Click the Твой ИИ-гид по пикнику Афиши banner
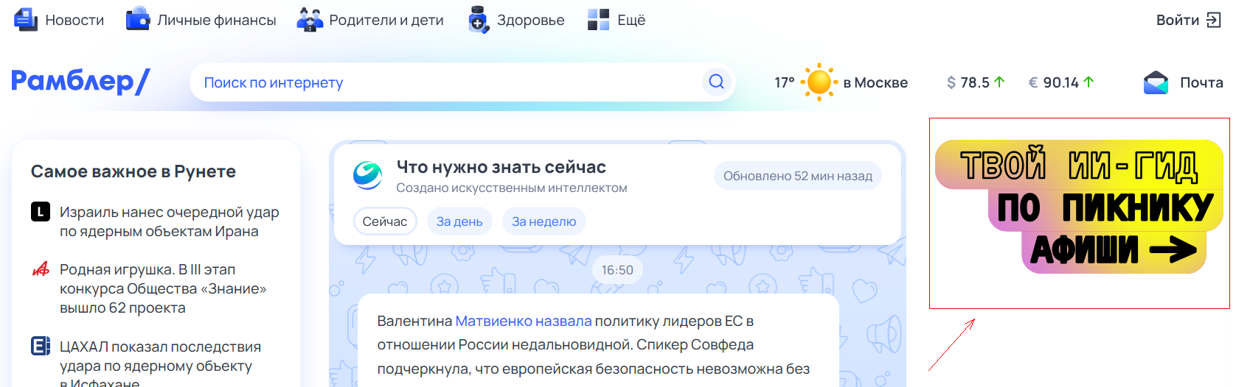The height and width of the screenshot is (387, 1236). [1079, 207]
